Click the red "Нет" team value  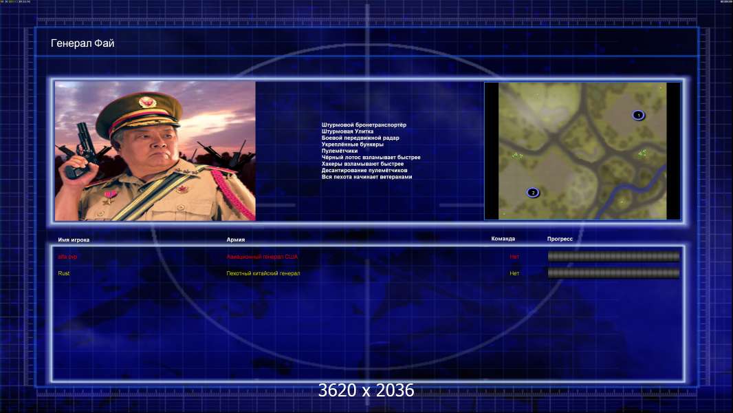(514, 257)
